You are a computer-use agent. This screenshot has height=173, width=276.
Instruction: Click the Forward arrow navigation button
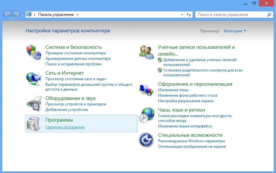click(x=16, y=14)
